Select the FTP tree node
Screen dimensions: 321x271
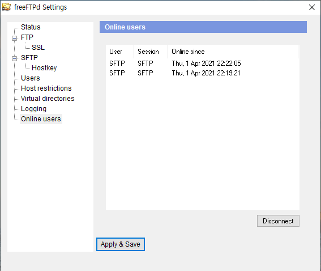(27, 37)
